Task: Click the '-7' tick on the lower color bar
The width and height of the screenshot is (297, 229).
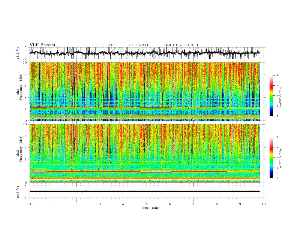Action: coord(276,178)
